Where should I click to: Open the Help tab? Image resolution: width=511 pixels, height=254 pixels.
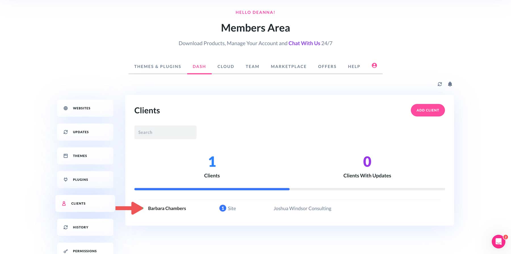click(x=354, y=66)
